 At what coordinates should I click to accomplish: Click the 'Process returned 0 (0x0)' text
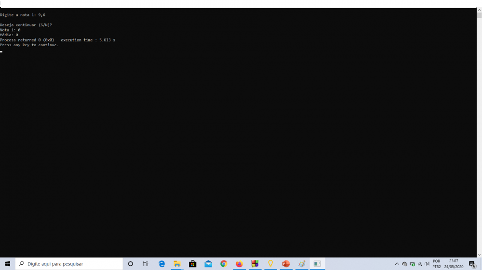(27, 40)
